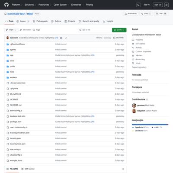Click the commit status check mark icon

(x=66, y=38)
